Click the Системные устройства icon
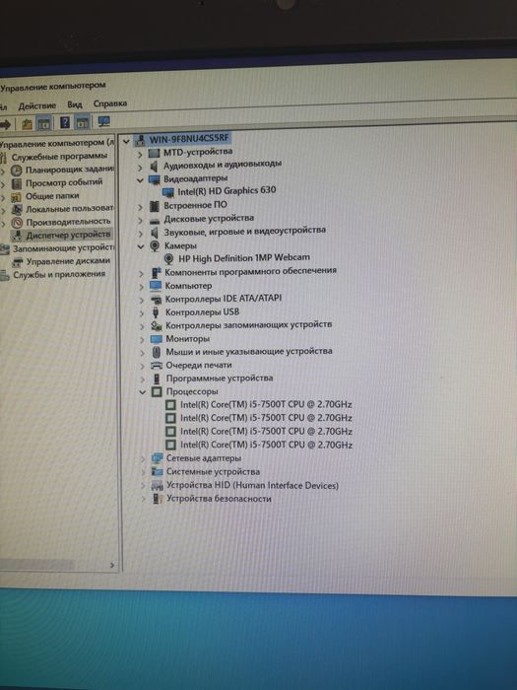The height and width of the screenshot is (690, 517). click(x=158, y=472)
